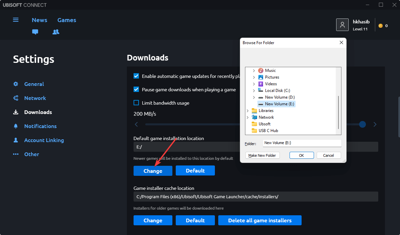Click the Videos folder icon
This screenshot has width=400, height=235.
(261, 84)
